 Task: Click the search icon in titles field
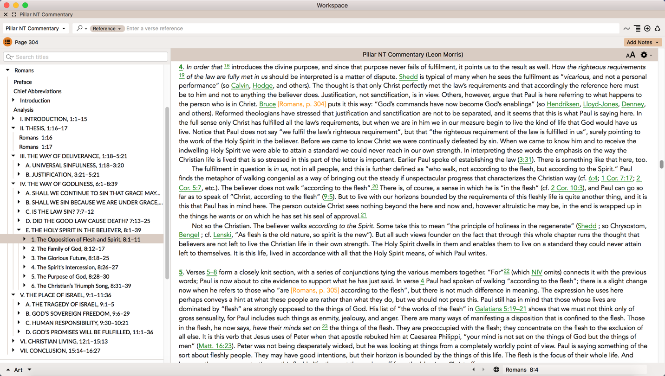pos(9,57)
